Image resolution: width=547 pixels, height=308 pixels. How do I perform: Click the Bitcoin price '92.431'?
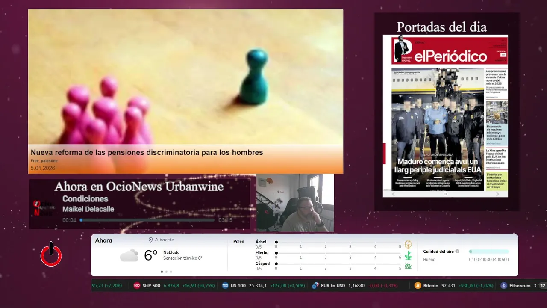(x=448, y=286)
